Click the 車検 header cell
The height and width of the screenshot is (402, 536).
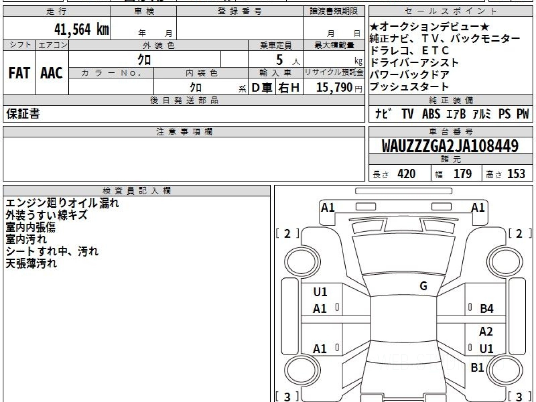pos(144,12)
